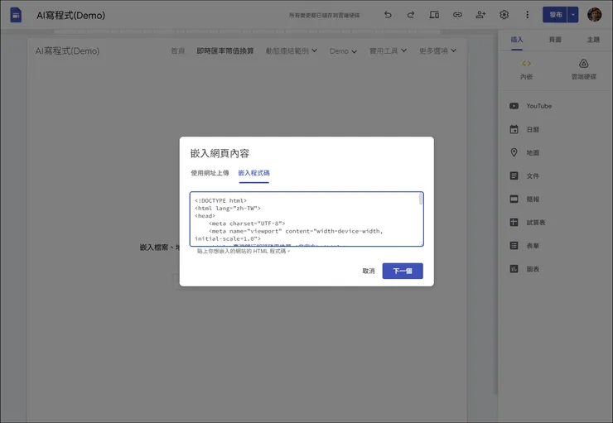Go to the 首頁 navigation item
This screenshot has width=613, height=423.
coord(177,50)
